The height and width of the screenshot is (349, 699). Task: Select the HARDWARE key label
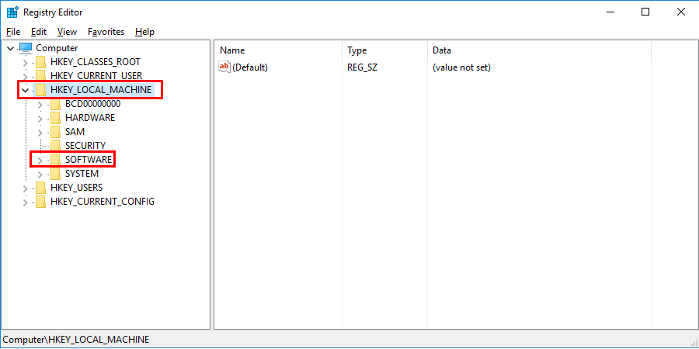(90, 118)
